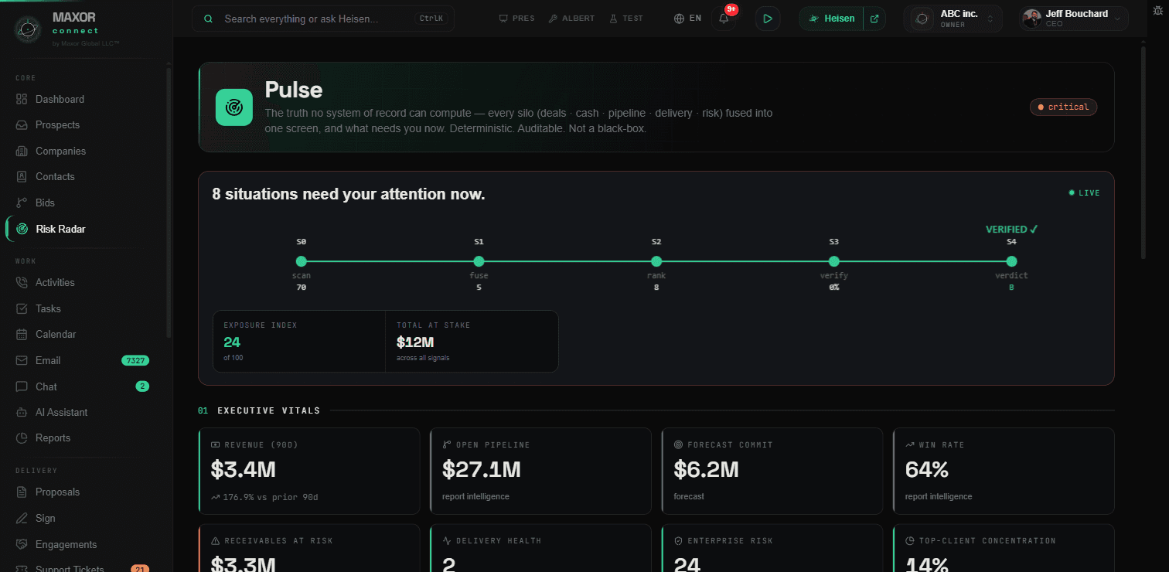
Task: Click the Heisen assistant button
Action: point(832,19)
